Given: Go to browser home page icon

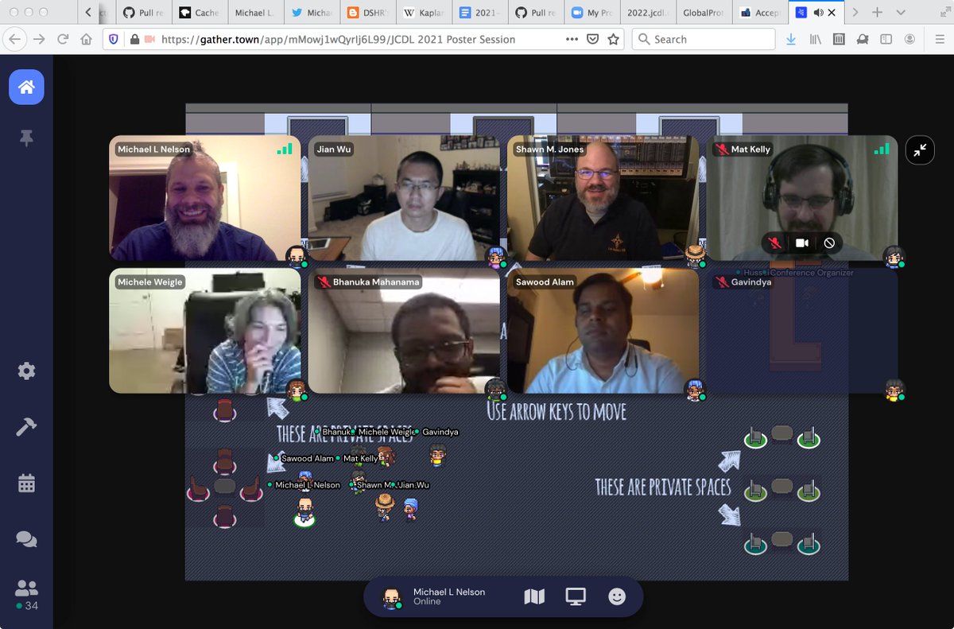Looking at the screenshot, I should pos(87,39).
